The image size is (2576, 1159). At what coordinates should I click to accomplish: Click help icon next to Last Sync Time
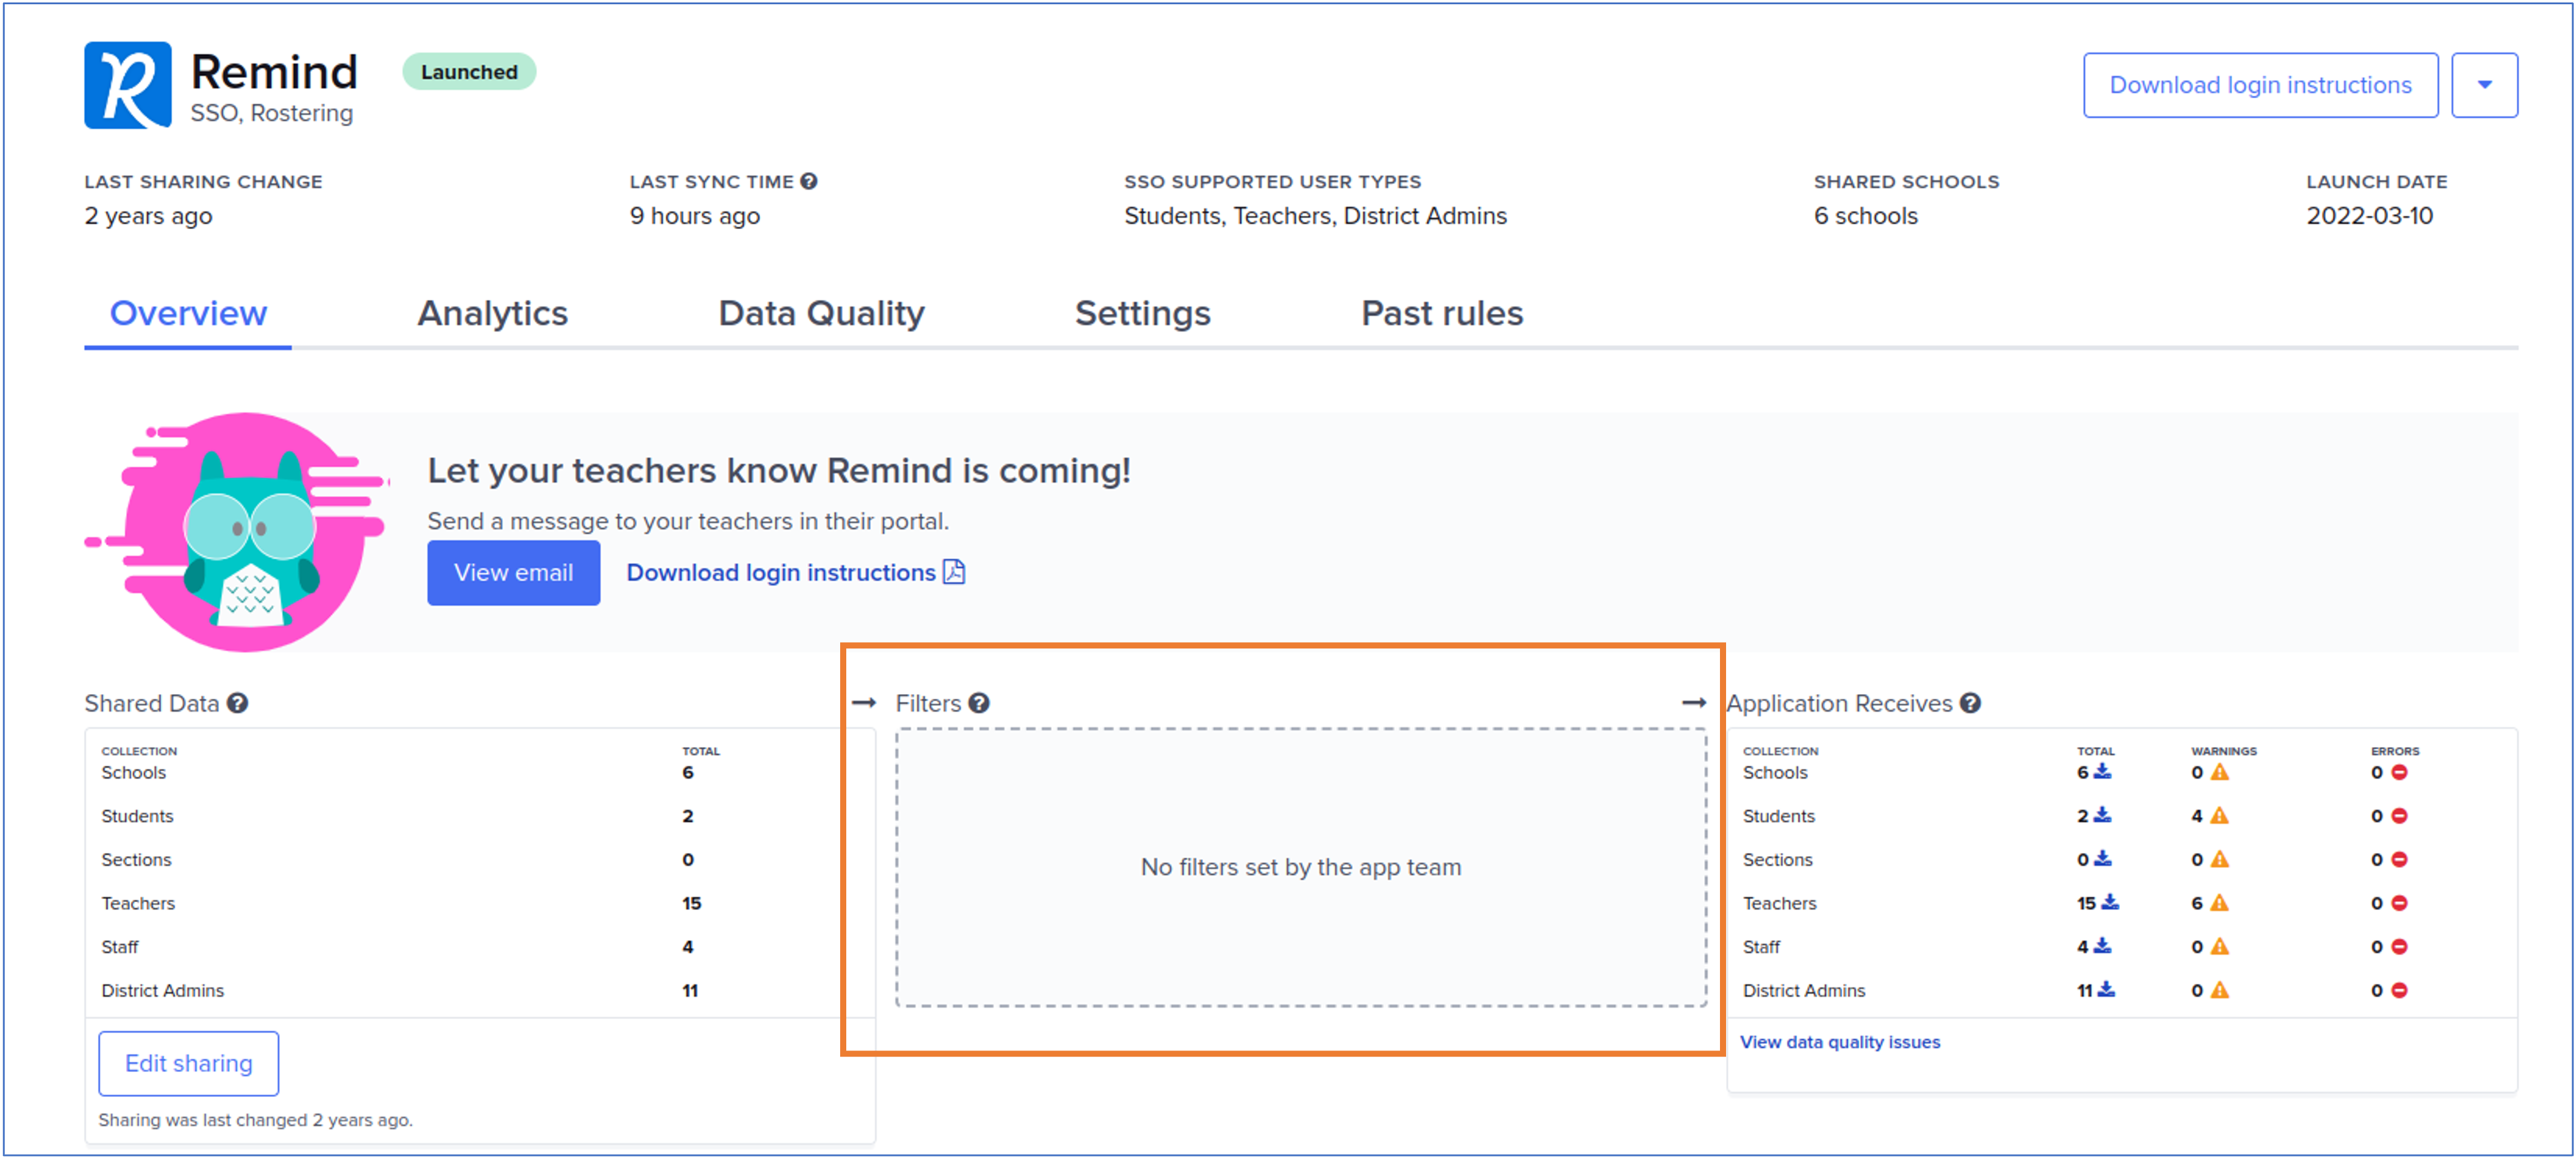pos(809,181)
